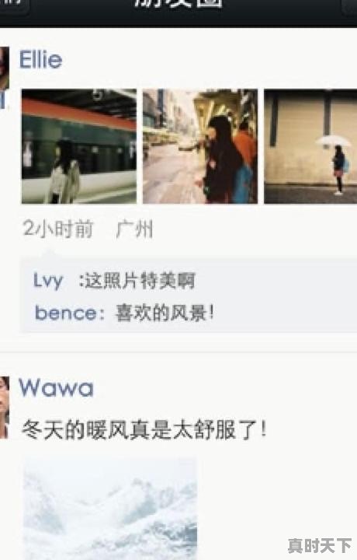Tap the comment bubble pointer below timestamp
This screenshot has width=357, height=560.
tap(49, 254)
